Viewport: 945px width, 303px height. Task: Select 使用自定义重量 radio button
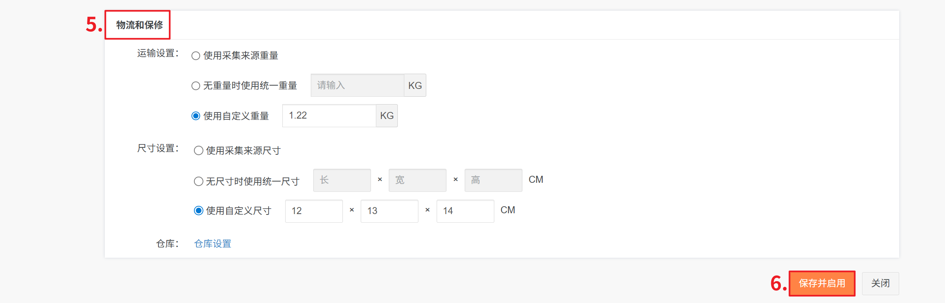tap(196, 116)
